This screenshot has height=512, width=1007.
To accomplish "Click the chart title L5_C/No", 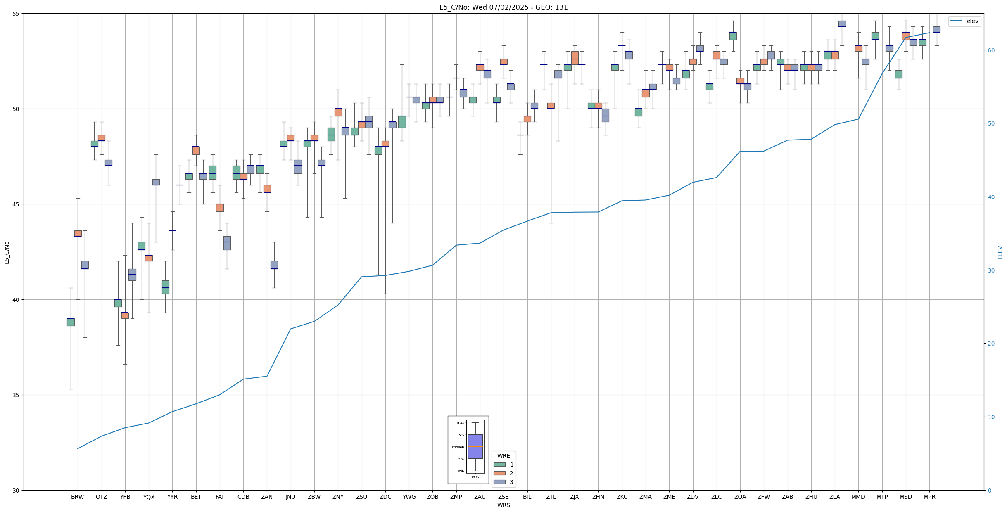I will coord(503,7).
